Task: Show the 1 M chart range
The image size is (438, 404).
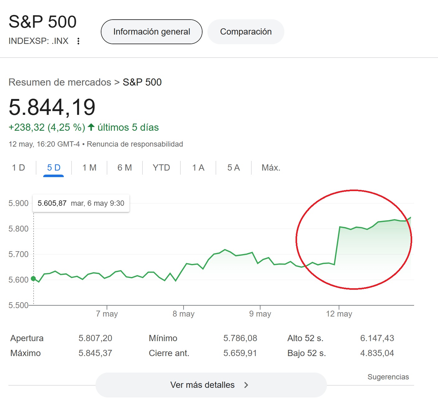Action: click(x=89, y=168)
